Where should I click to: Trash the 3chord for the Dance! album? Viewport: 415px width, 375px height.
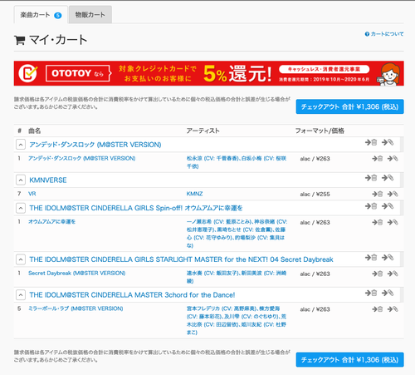[x=371, y=293]
